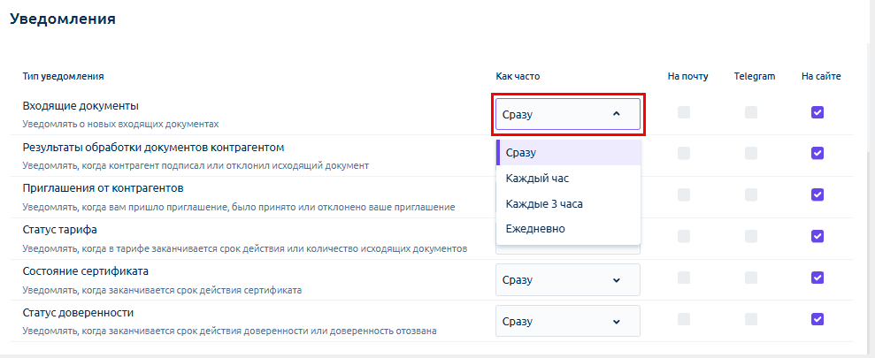Open frequency dropdown for Состояние сертификата
This screenshot has width=875, height=358.
click(x=567, y=280)
